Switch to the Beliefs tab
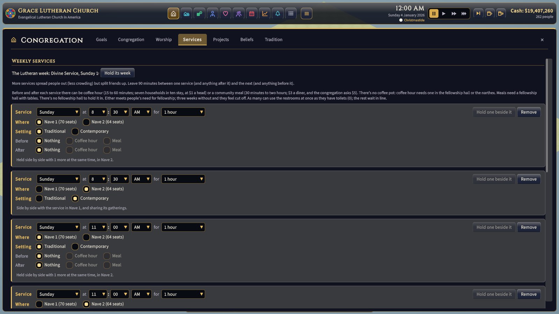559x314 pixels. pos(247,40)
